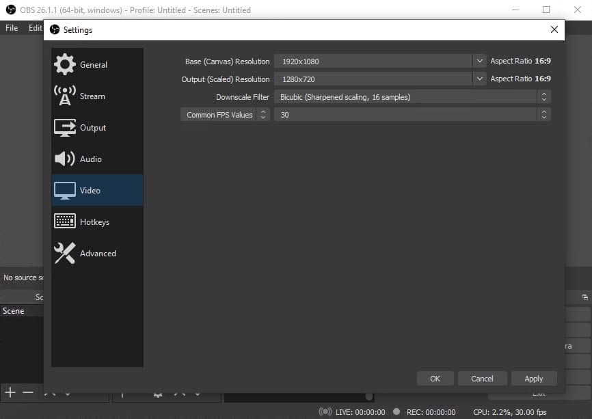592x419 pixels.
Task: Open the Edit menu
Action: point(35,28)
